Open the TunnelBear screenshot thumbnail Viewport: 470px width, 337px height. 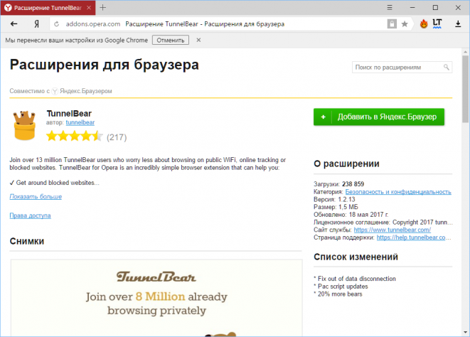(156, 298)
